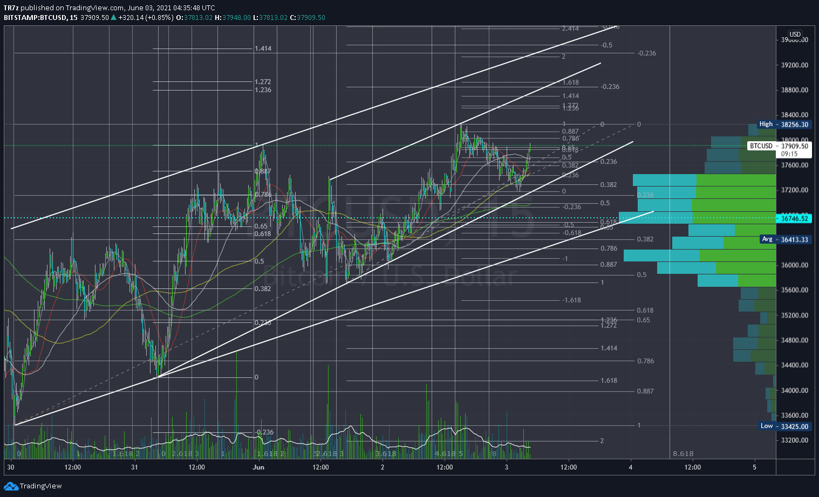This screenshot has width=819, height=497.
Task: Open the TradingView wordmark link
Action: (x=41, y=486)
